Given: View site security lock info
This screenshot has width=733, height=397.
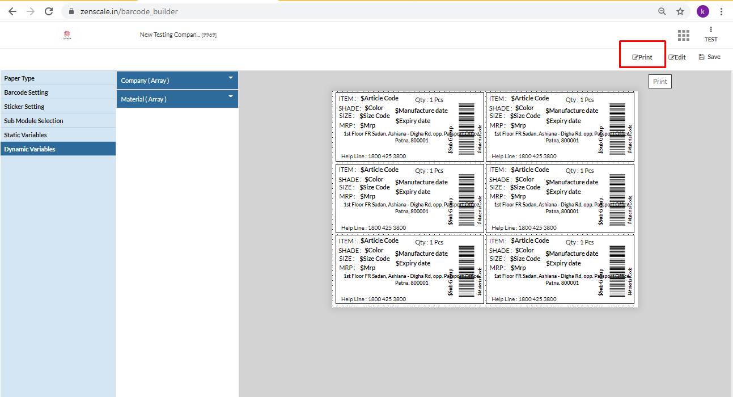Looking at the screenshot, I should [x=71, y=11].
